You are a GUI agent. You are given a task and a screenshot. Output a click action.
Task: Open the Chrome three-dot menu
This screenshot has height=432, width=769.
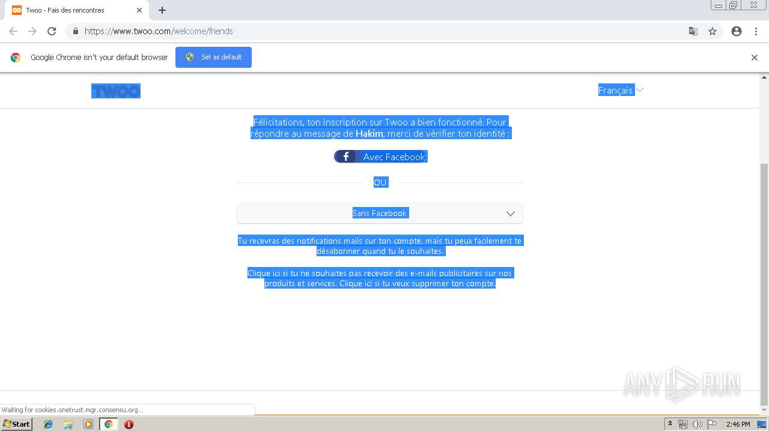click(756, 31)
